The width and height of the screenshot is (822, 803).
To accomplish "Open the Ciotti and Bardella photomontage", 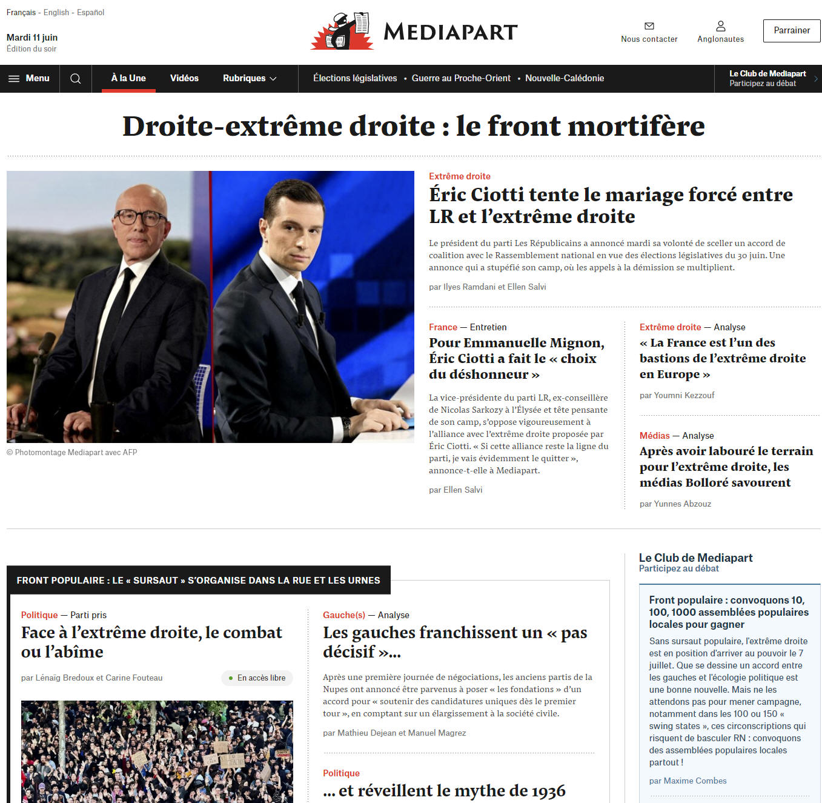I will pyautogui.click(x=210, y=307).
